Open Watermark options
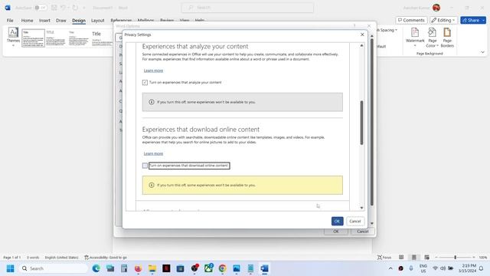The width and height of the screenshot is (490, 276). (415, 37)
